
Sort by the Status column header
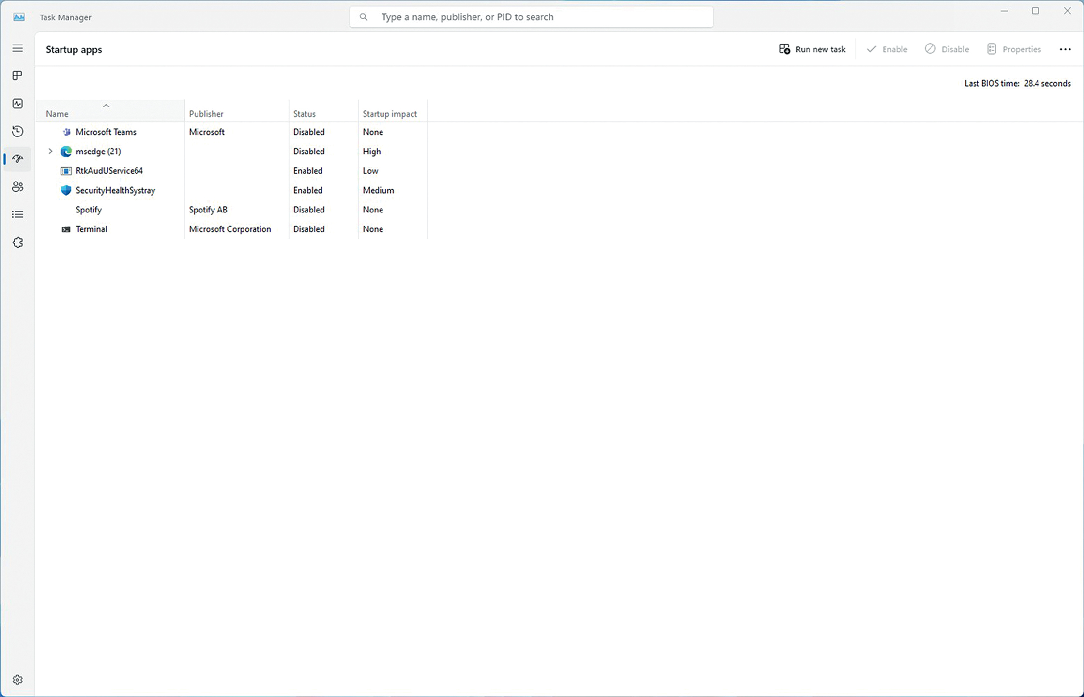coord(323,111)
